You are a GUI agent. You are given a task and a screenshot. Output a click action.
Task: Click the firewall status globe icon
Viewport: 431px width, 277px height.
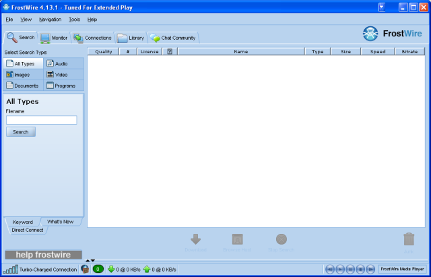click(85, 269)
